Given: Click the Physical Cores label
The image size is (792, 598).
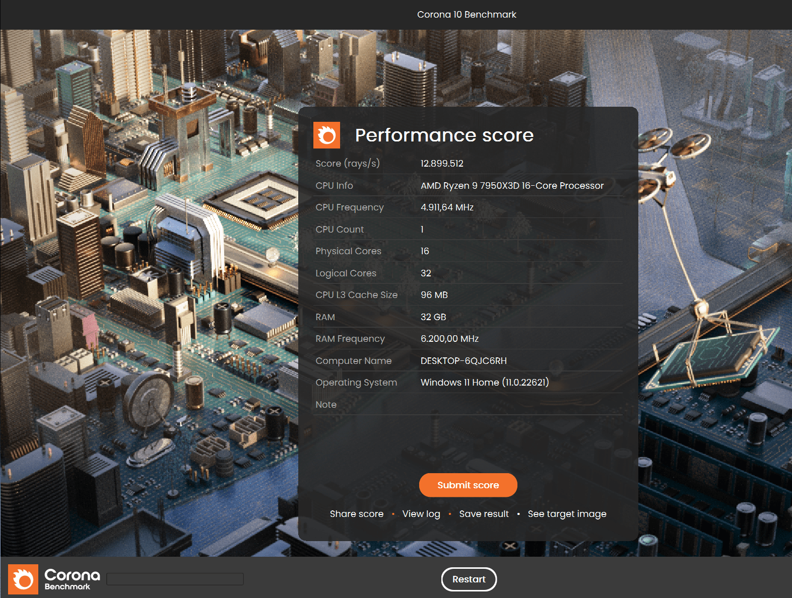Looking at the screenshot, I should click(x=348, y=251).
